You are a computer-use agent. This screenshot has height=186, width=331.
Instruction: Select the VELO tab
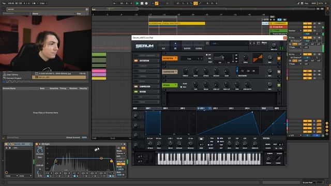[x=264, y=109]
